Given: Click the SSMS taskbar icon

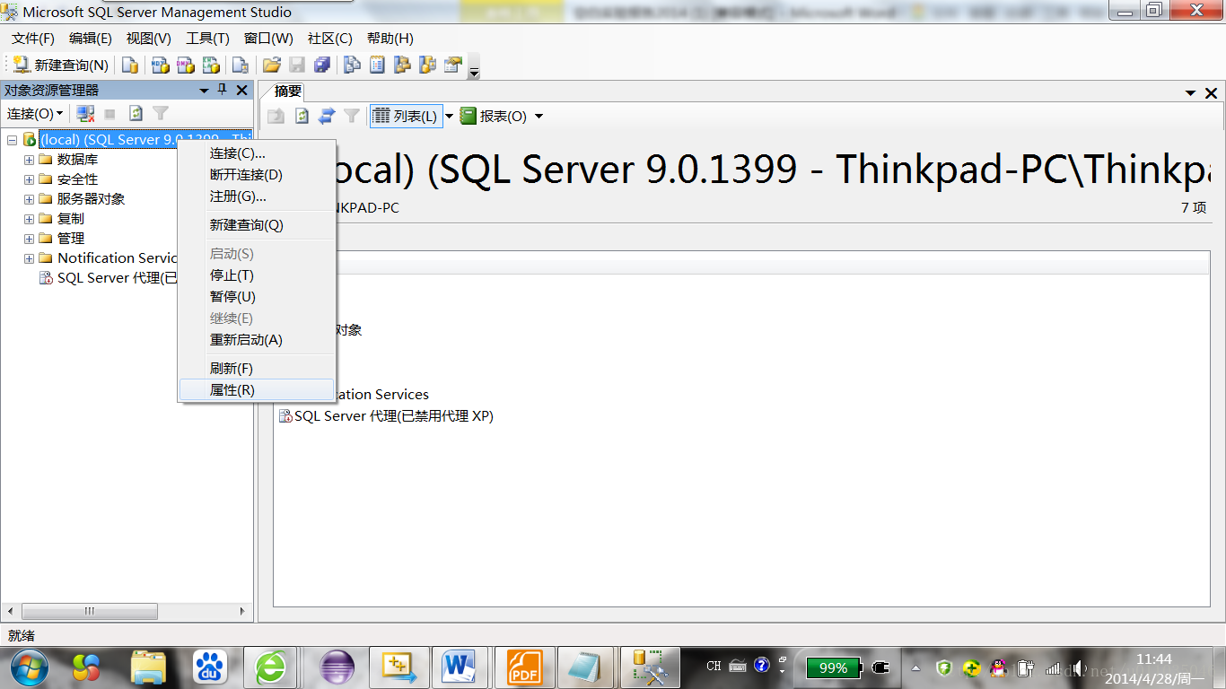Looking at the screenshot, I should click(x=648, y=667).
